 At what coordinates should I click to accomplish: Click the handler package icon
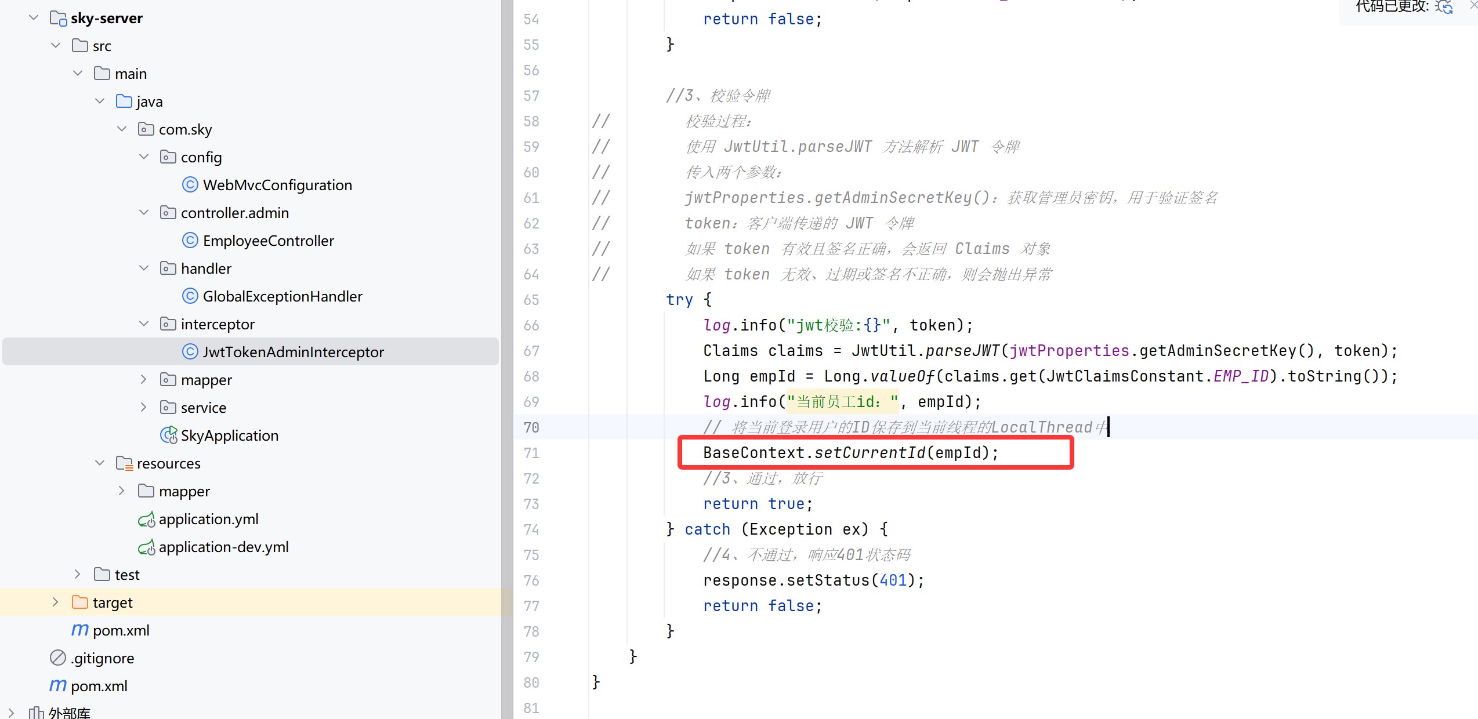point(168,268)
